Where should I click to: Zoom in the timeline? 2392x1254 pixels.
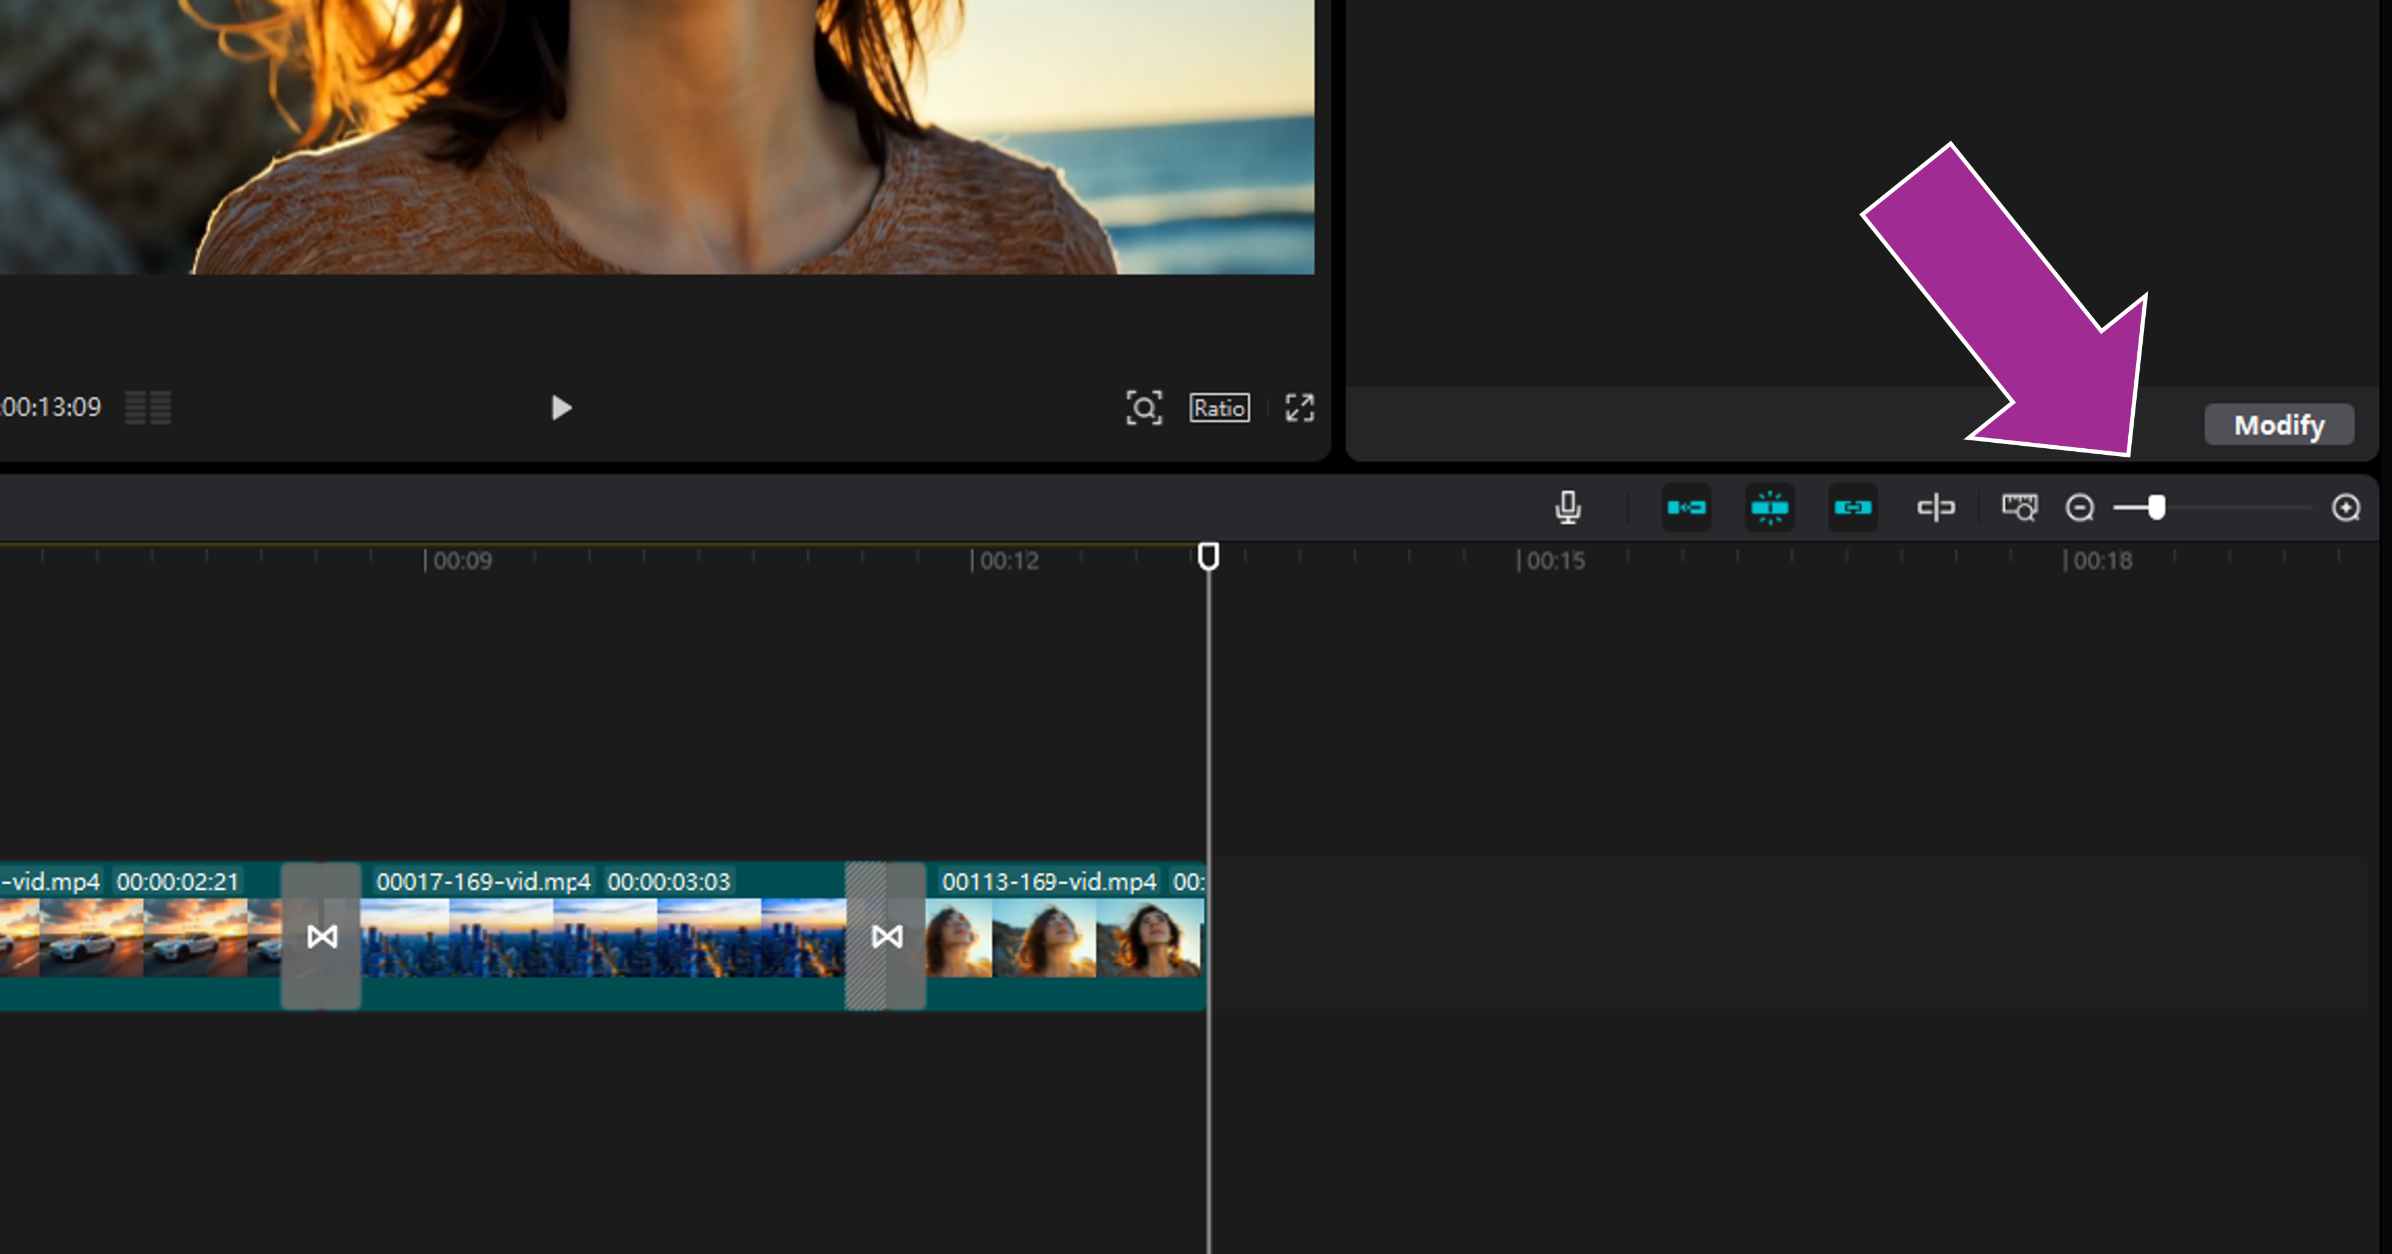click(2345, 508)
